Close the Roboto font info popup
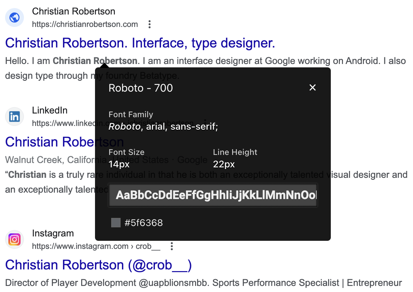 point(313,88)
